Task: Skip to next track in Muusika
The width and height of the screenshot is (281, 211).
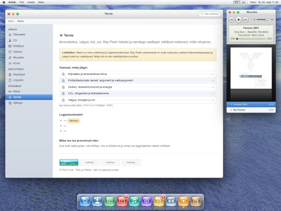Action: (x=246, y=20)
